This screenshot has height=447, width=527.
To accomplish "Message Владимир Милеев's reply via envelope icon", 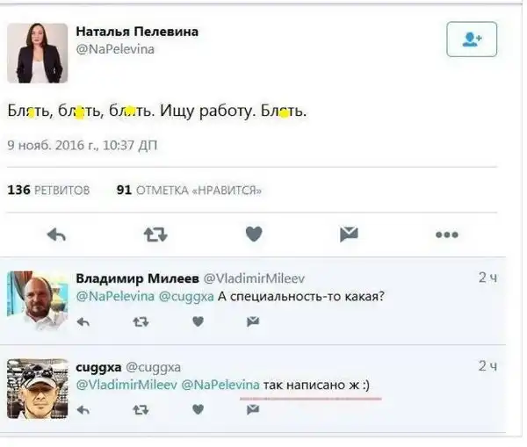I will [x=253, y=321].
